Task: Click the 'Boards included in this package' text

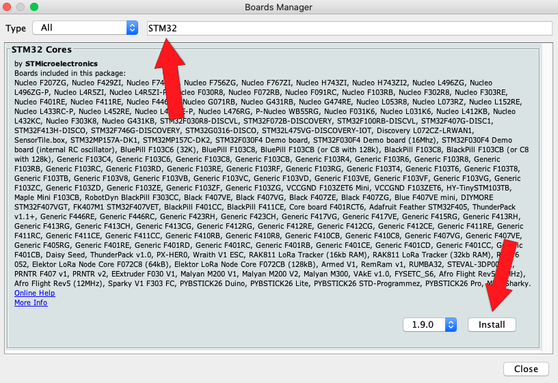Action: (70, 73)
